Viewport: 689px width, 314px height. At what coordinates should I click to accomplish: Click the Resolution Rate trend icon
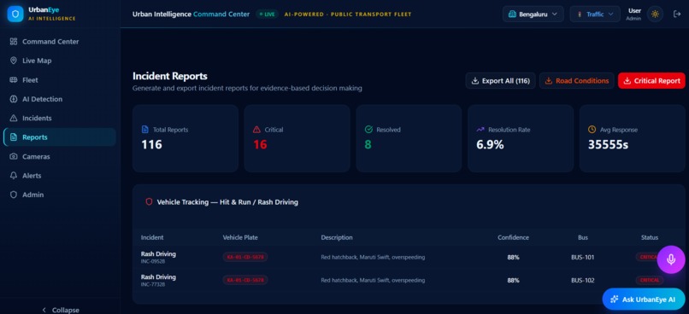(x=480, y=130)
